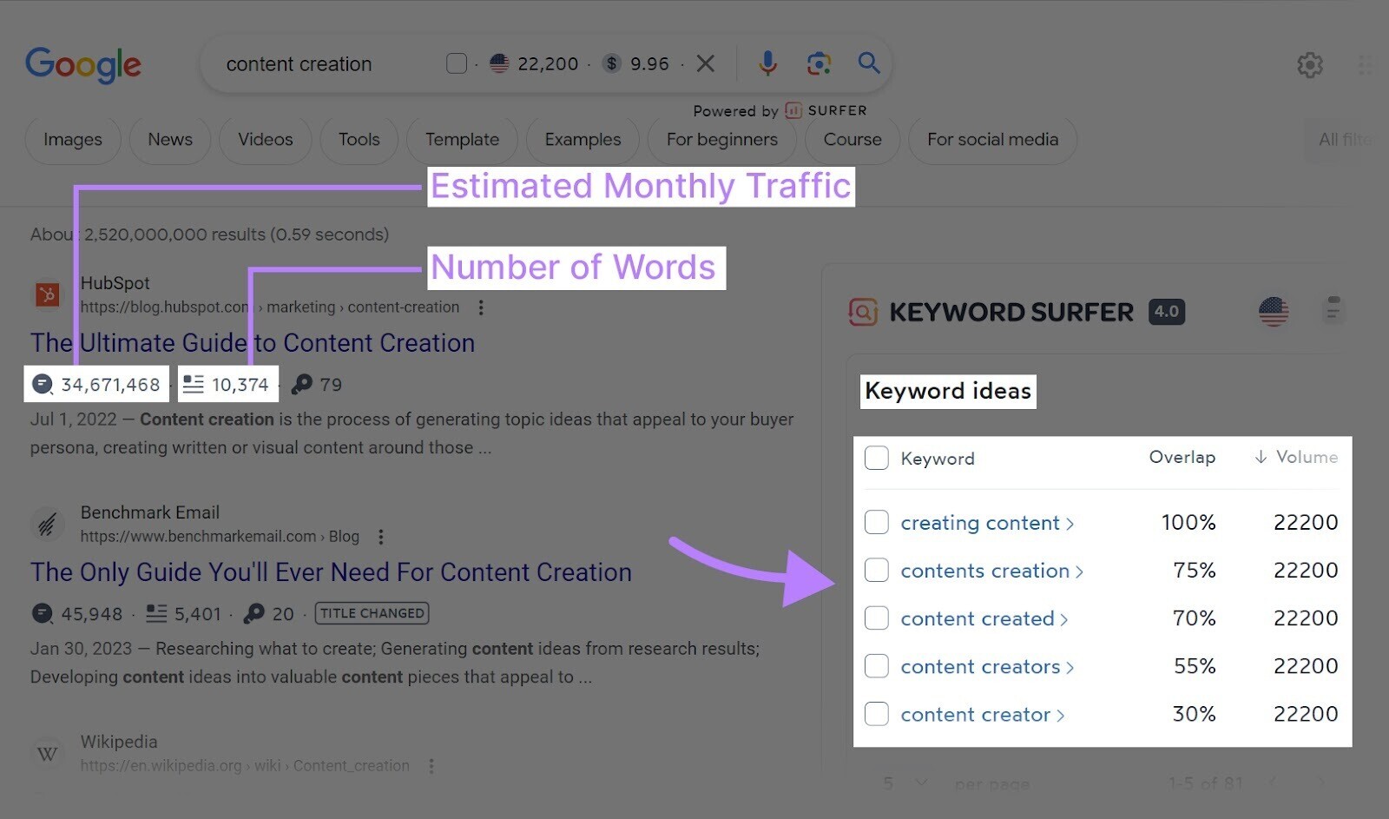Open options menu for Wikipedia result
1389x819 pixels.
coord(431,766)
